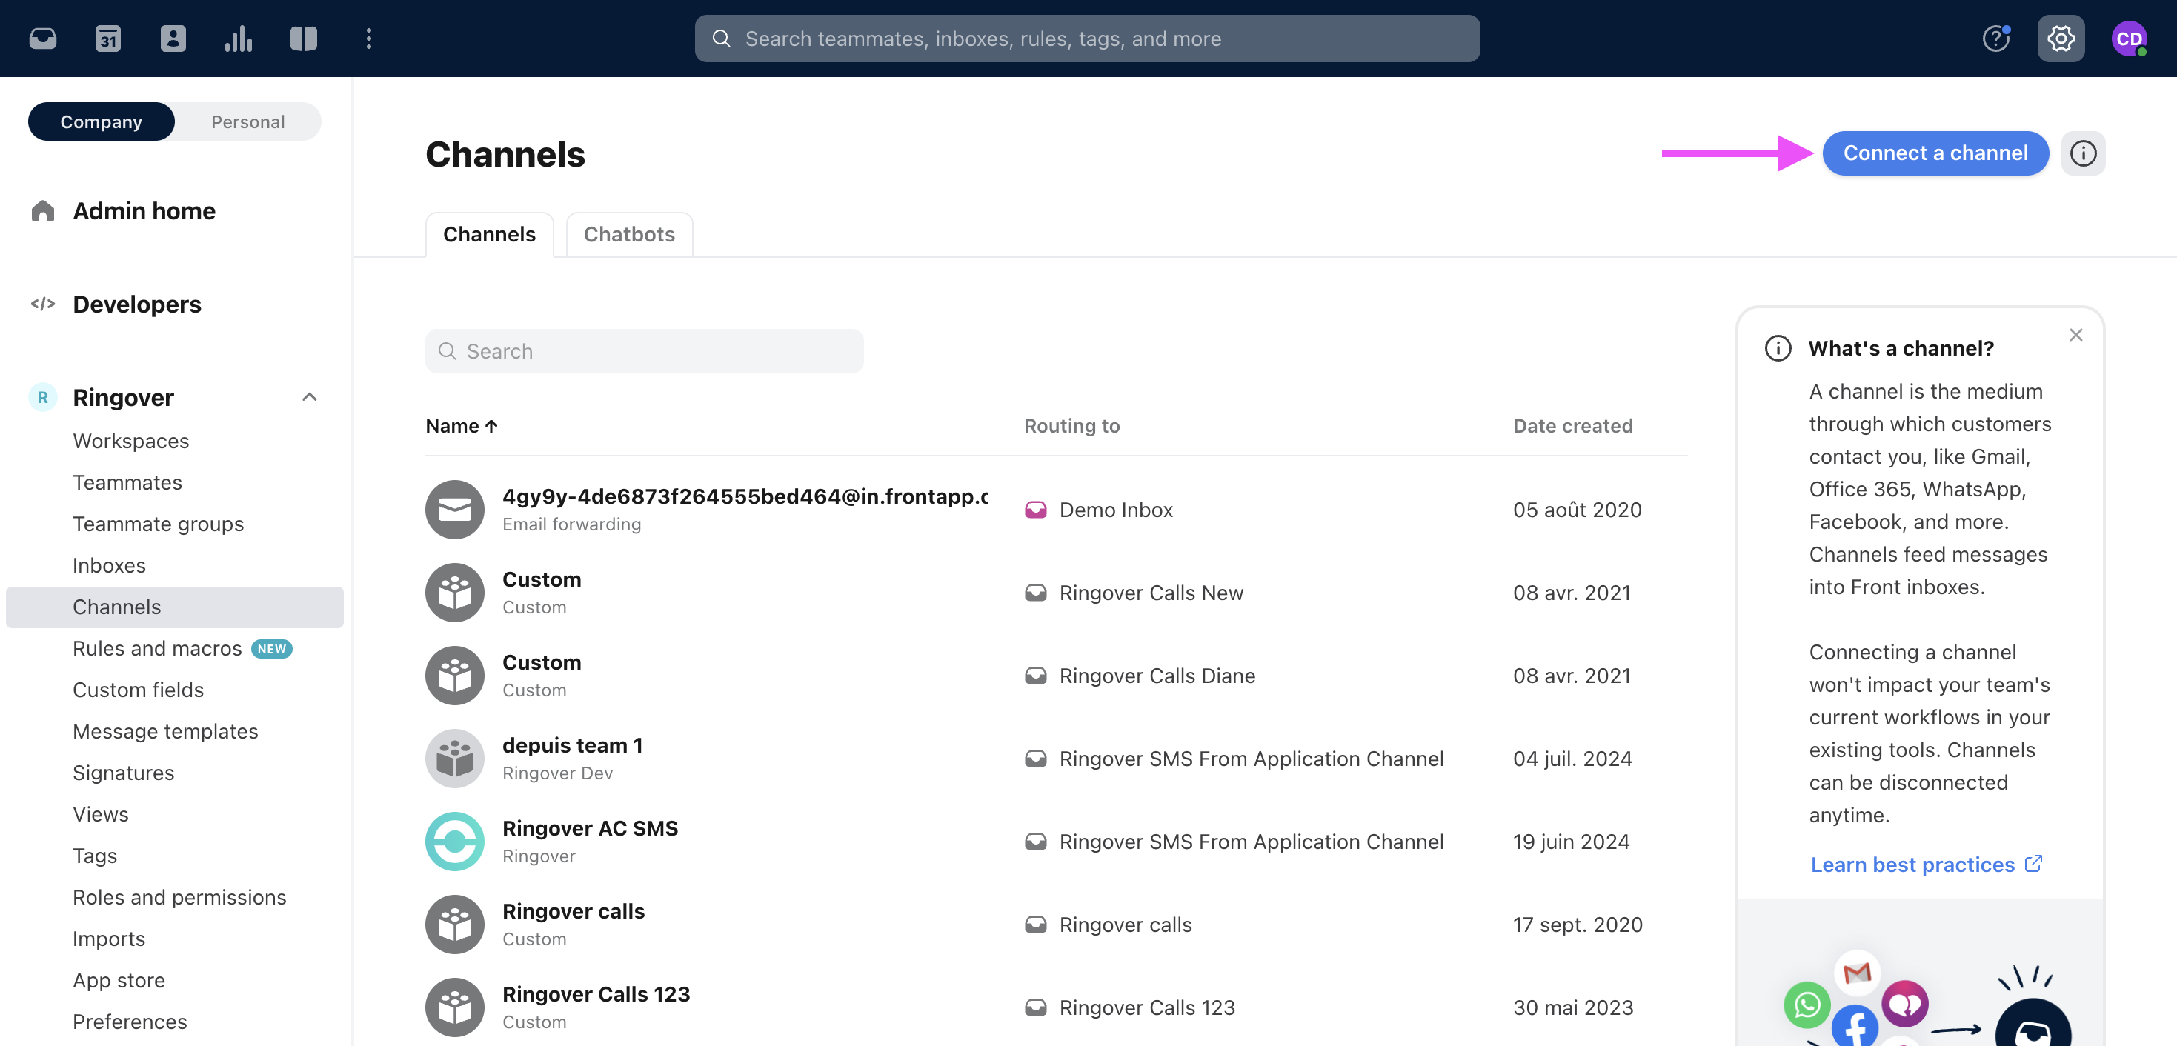Open Teammates in the sidebar

tap(127, 482)
